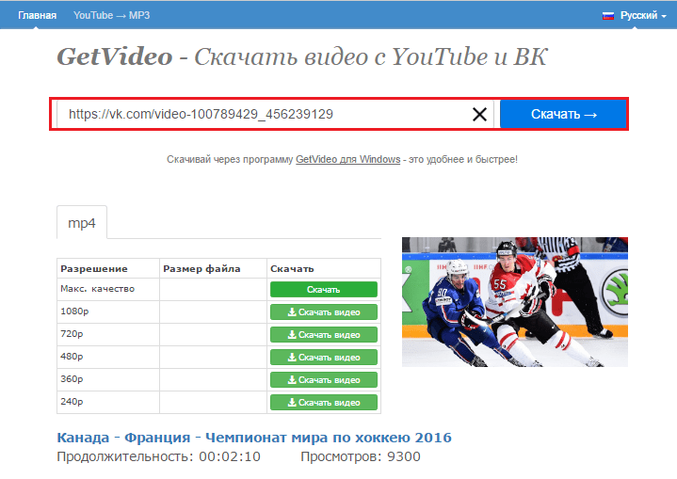
Task: Click the Макс. качество row label
Action: (98, 289)
